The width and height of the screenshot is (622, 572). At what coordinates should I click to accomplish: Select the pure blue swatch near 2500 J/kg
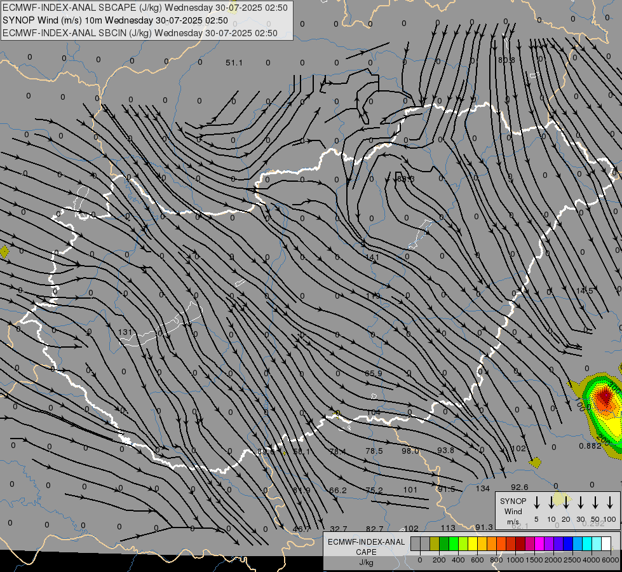pos(568,543)
